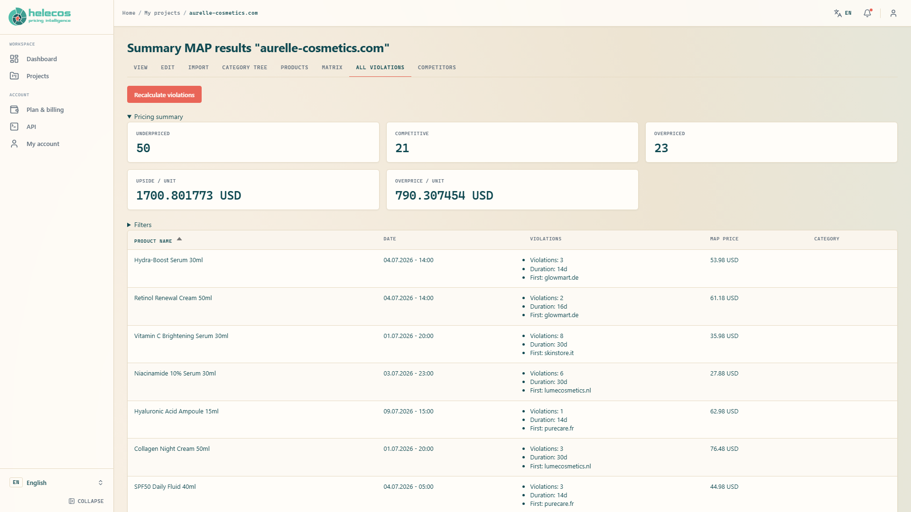Click the Plan & billing wallet icon

pos(14,110)
